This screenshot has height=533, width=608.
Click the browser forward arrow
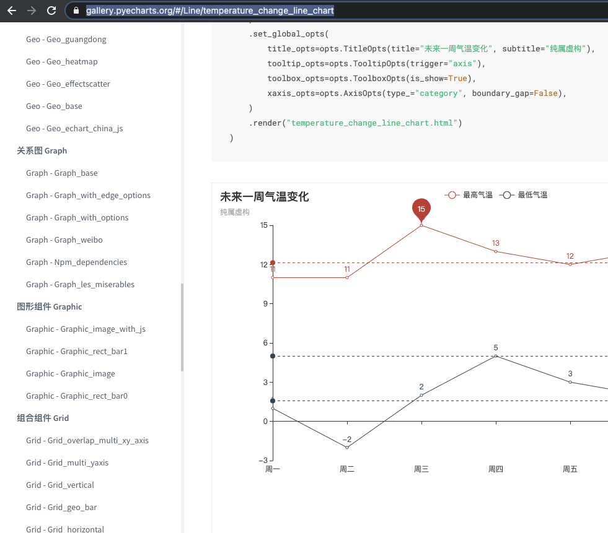32,11
